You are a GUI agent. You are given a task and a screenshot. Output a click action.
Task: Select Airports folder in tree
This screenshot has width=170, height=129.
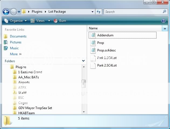[x=24, y=82]
